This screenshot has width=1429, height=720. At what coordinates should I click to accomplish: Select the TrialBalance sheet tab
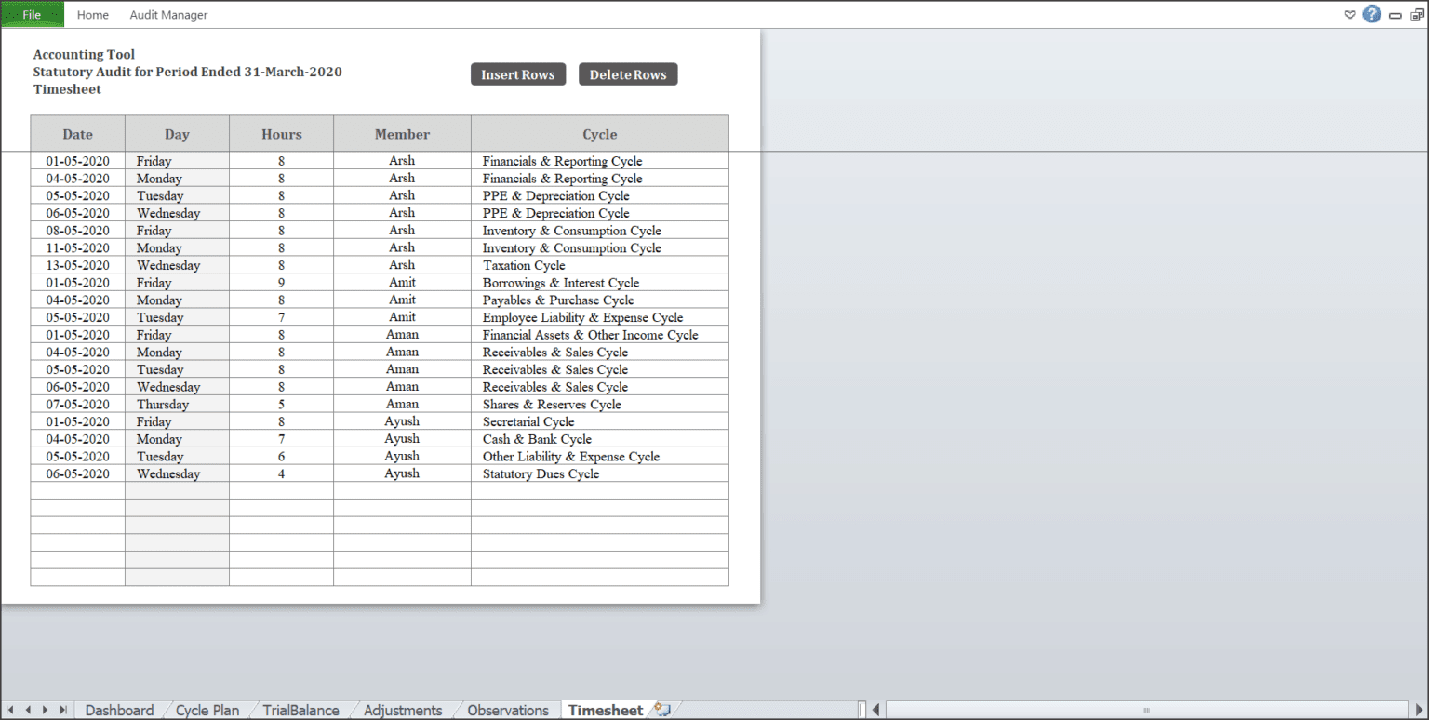pyautogui.click(x=300, y=710)
